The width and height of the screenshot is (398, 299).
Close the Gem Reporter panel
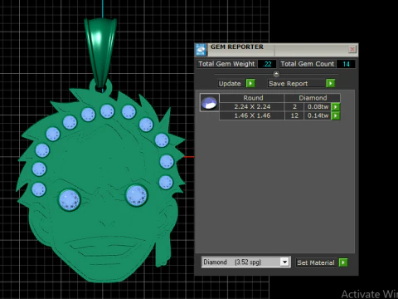coord(352,49)
